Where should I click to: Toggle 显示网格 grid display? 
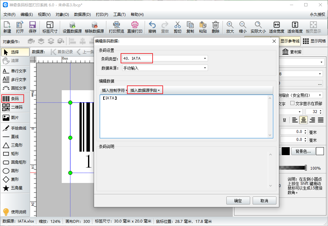[x=314, y=41]
